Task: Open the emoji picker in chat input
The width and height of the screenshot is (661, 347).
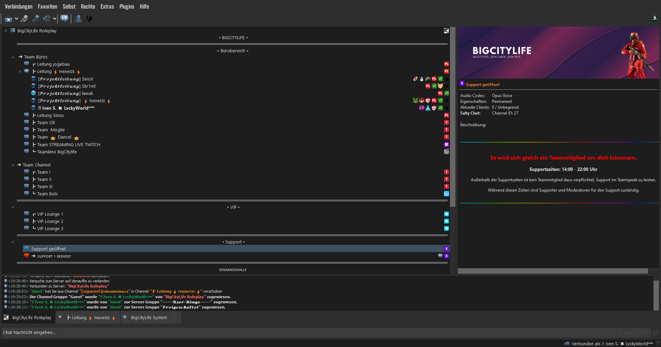Action: click(x=655, y=333)
